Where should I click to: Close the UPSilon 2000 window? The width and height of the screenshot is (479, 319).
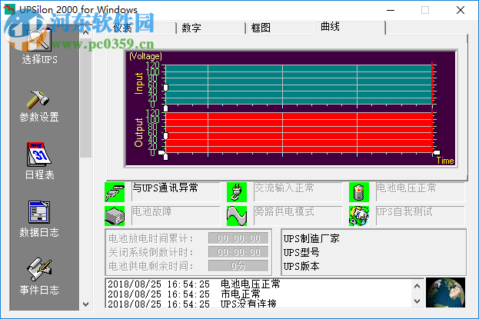[461, 10]
